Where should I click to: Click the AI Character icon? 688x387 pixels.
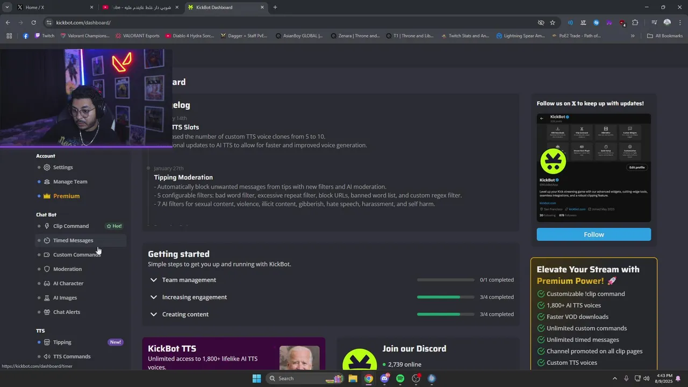click(x=47, y=283)
